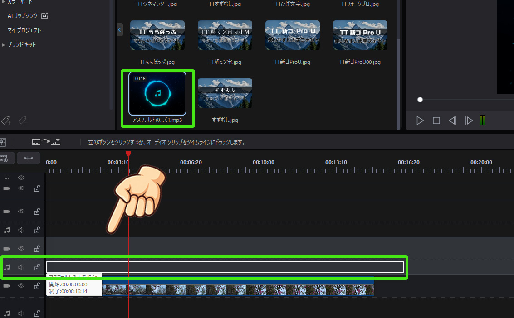514x318 pixels.
Task: Step back to the previous frame
Action: (x=452, y=120)
